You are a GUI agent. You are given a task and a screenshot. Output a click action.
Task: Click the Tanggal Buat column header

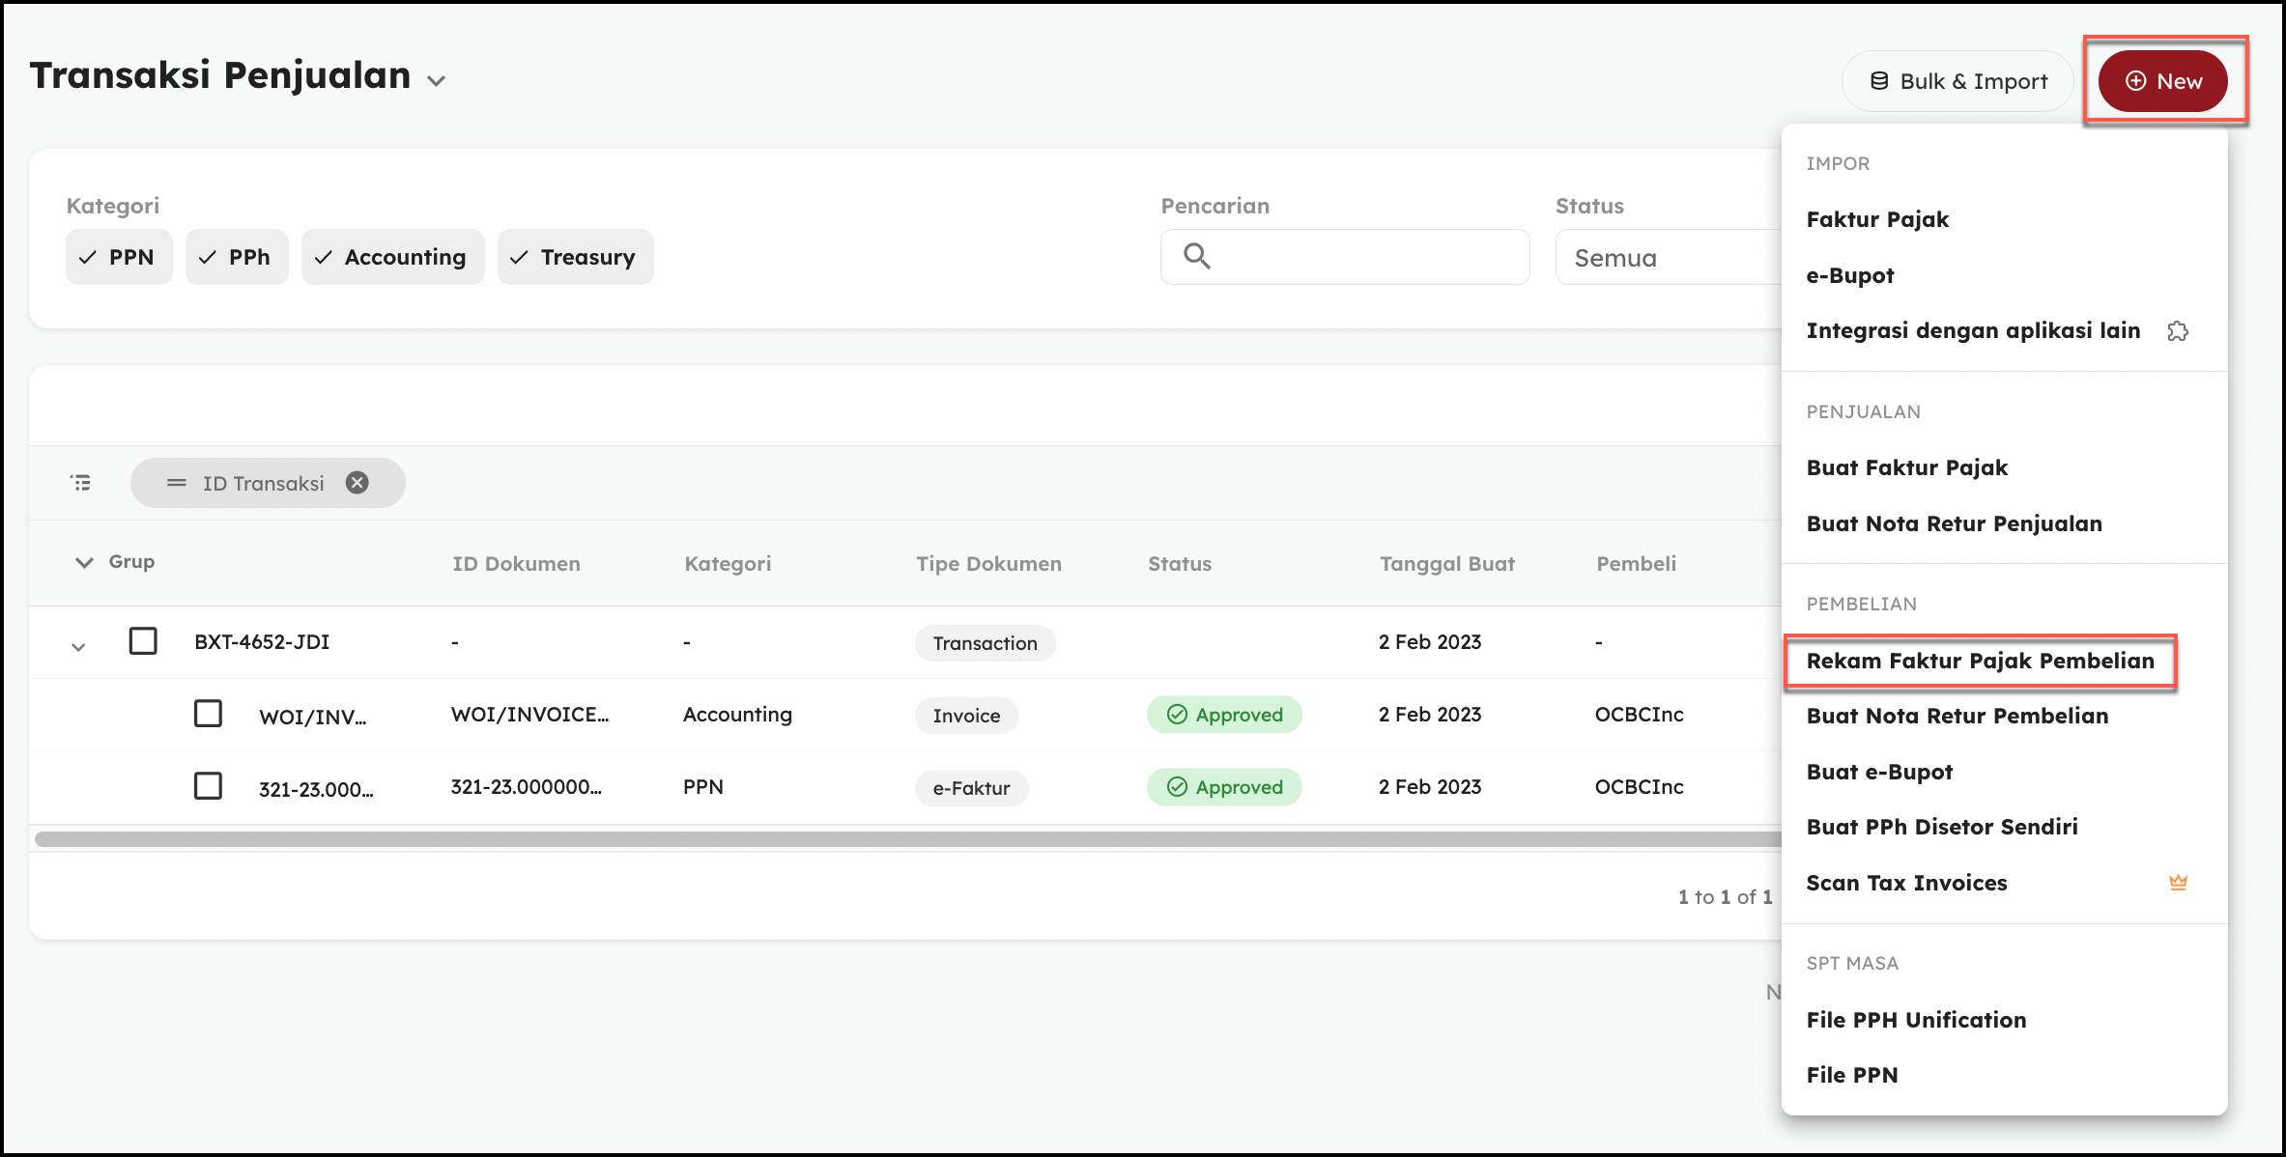click(1446, 563)
